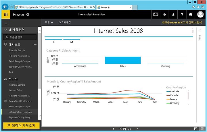Select the M gender tile
The image size is (207, 132).
pyautogui.click(x=72, y=41)
